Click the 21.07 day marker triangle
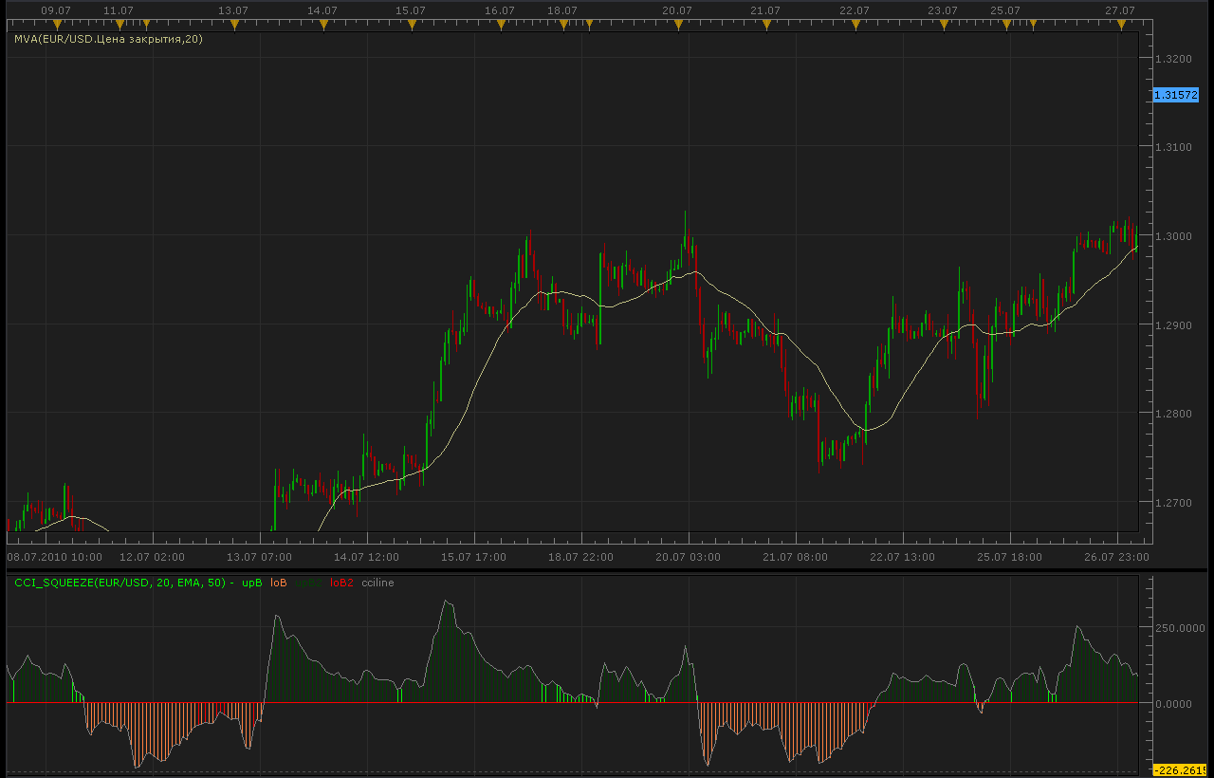1214x778 pixels. (x=765, y=24)
